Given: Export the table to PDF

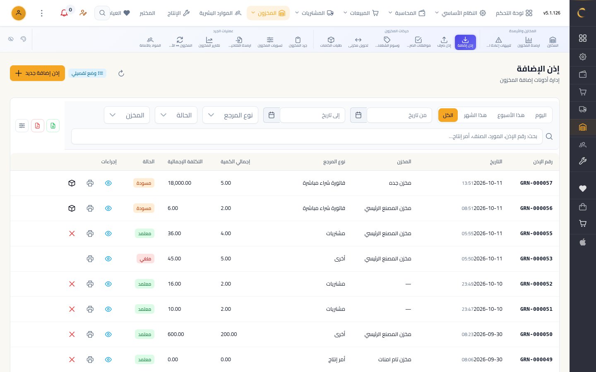Looking at the screenshot, I should [37, 126].
